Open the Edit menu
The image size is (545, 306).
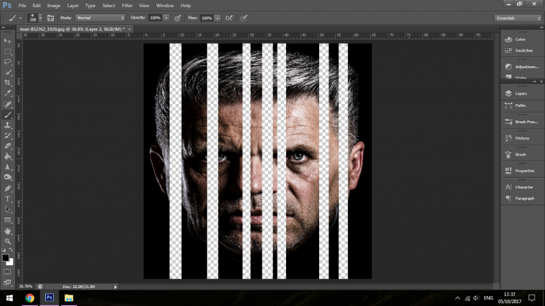point(37,6)
